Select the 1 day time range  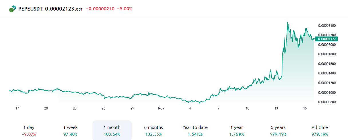pos(29,130)
